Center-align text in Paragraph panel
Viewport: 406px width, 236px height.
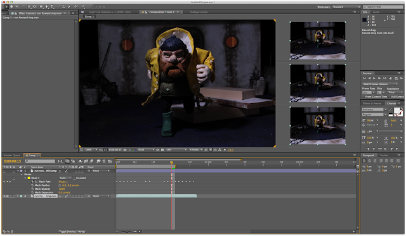(369, 161)
